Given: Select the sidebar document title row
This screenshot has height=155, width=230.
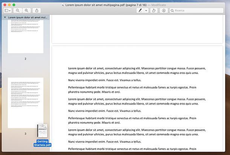Looking at the screenshot, I should [x=26, y=17].
